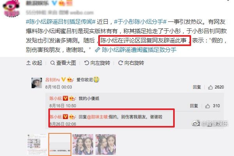Viewport: 234px width, 156px height.
Task: Open hashtag #于小彤陈小纭分手#
Action: [x=140, y=22]
